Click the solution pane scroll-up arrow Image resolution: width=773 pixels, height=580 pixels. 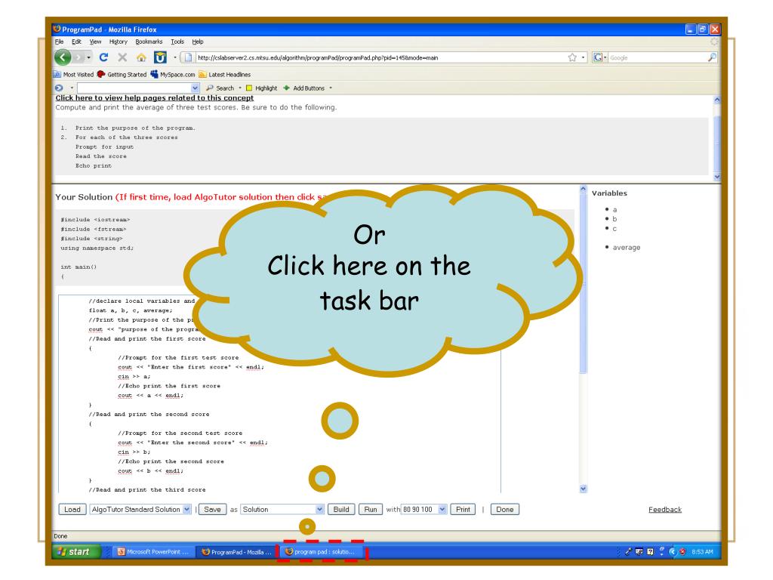pos(584,189)
